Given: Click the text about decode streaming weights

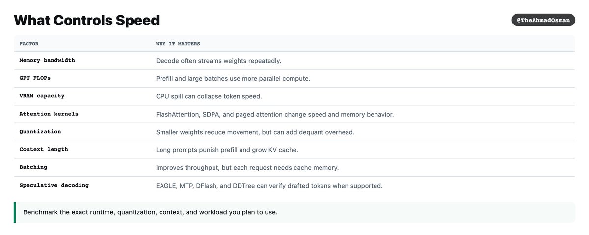Looking at the screenshot, I should (x=218, y=61).
